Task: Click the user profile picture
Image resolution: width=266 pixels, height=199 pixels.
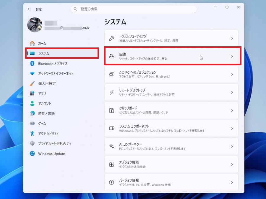Action: pos(35,25)
